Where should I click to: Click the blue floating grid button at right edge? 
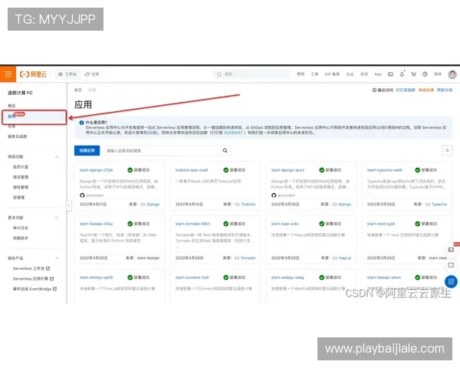point(452,281)
